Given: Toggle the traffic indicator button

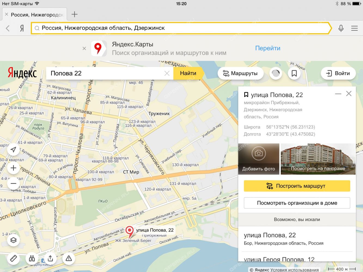Looking at the screenshot, I should pos(276,73).
